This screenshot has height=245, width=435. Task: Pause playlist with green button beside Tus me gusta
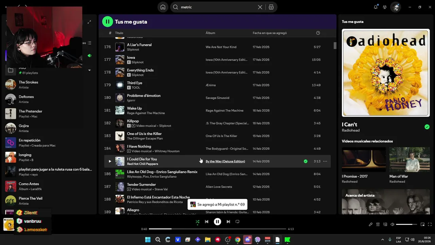click(x=107, y=21)
